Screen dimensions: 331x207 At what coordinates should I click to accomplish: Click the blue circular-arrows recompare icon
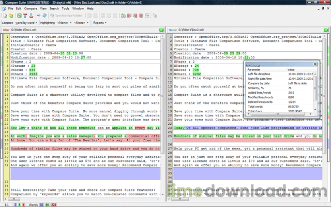pyautogui.click(x=44, y=16)
